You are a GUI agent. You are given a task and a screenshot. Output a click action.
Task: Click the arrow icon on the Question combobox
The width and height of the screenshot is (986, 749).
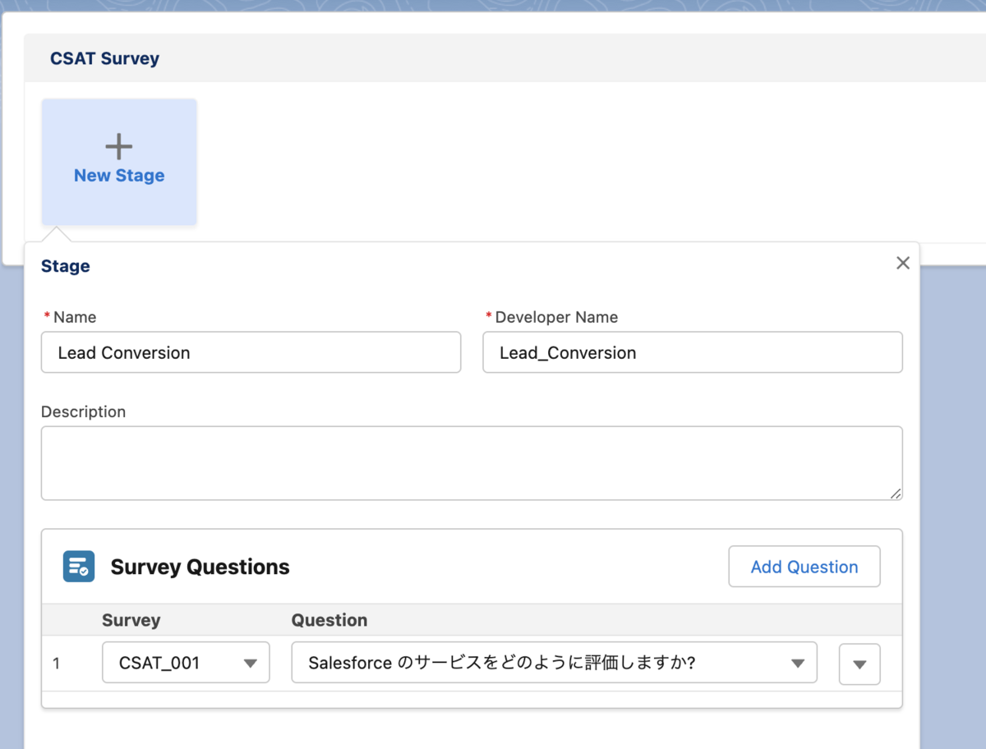point(796,662)
